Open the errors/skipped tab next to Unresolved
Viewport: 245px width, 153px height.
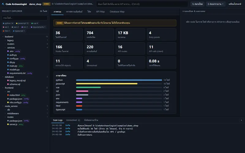[x=91, y=120]
